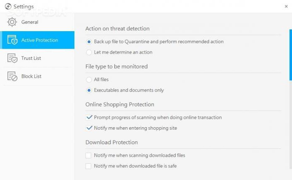Image resolution: width=292 pixels, height=180 pixels.
Task: Click the Block List icon
Action: click(12, 76)
